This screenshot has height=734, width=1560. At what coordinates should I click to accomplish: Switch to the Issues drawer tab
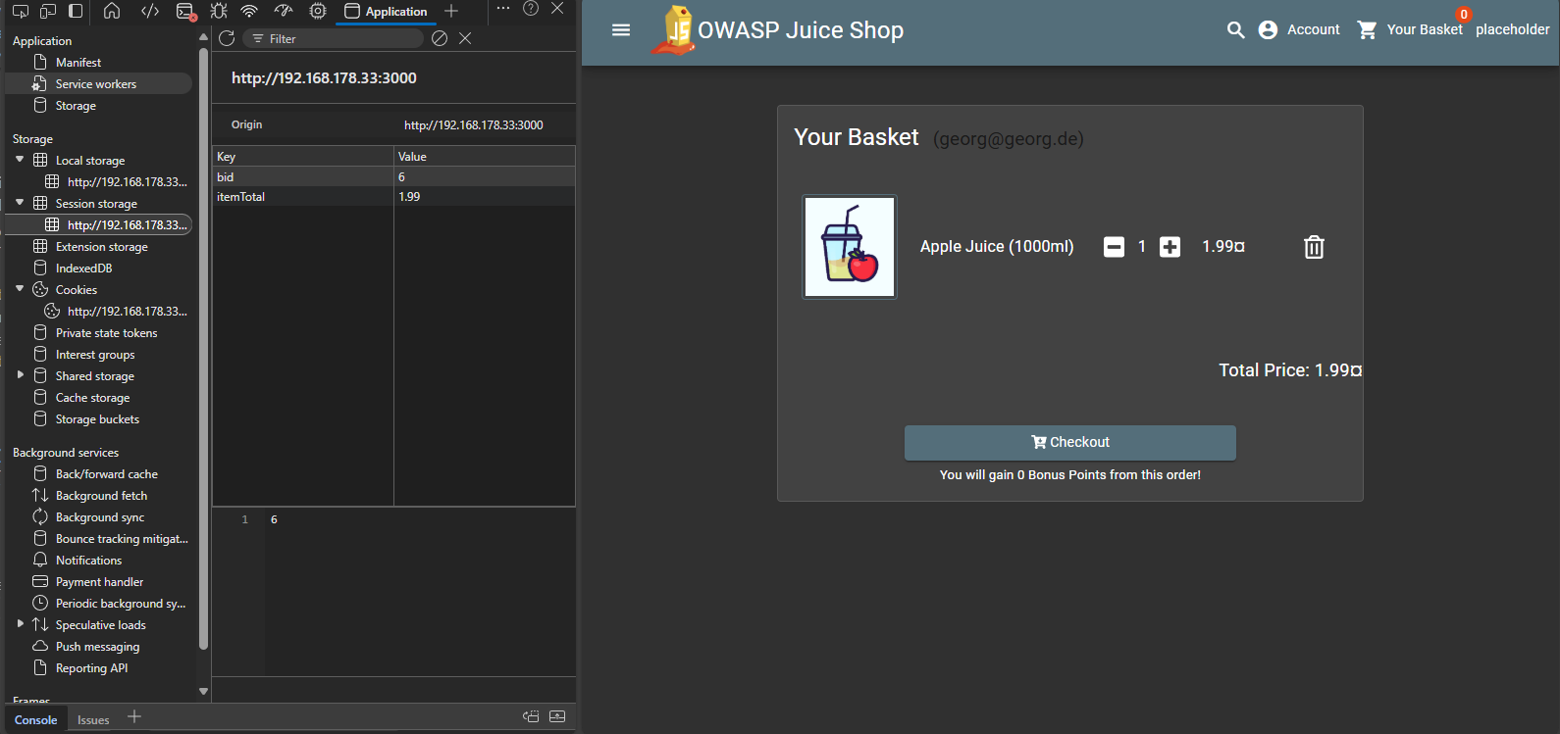[x=93, y=719]
